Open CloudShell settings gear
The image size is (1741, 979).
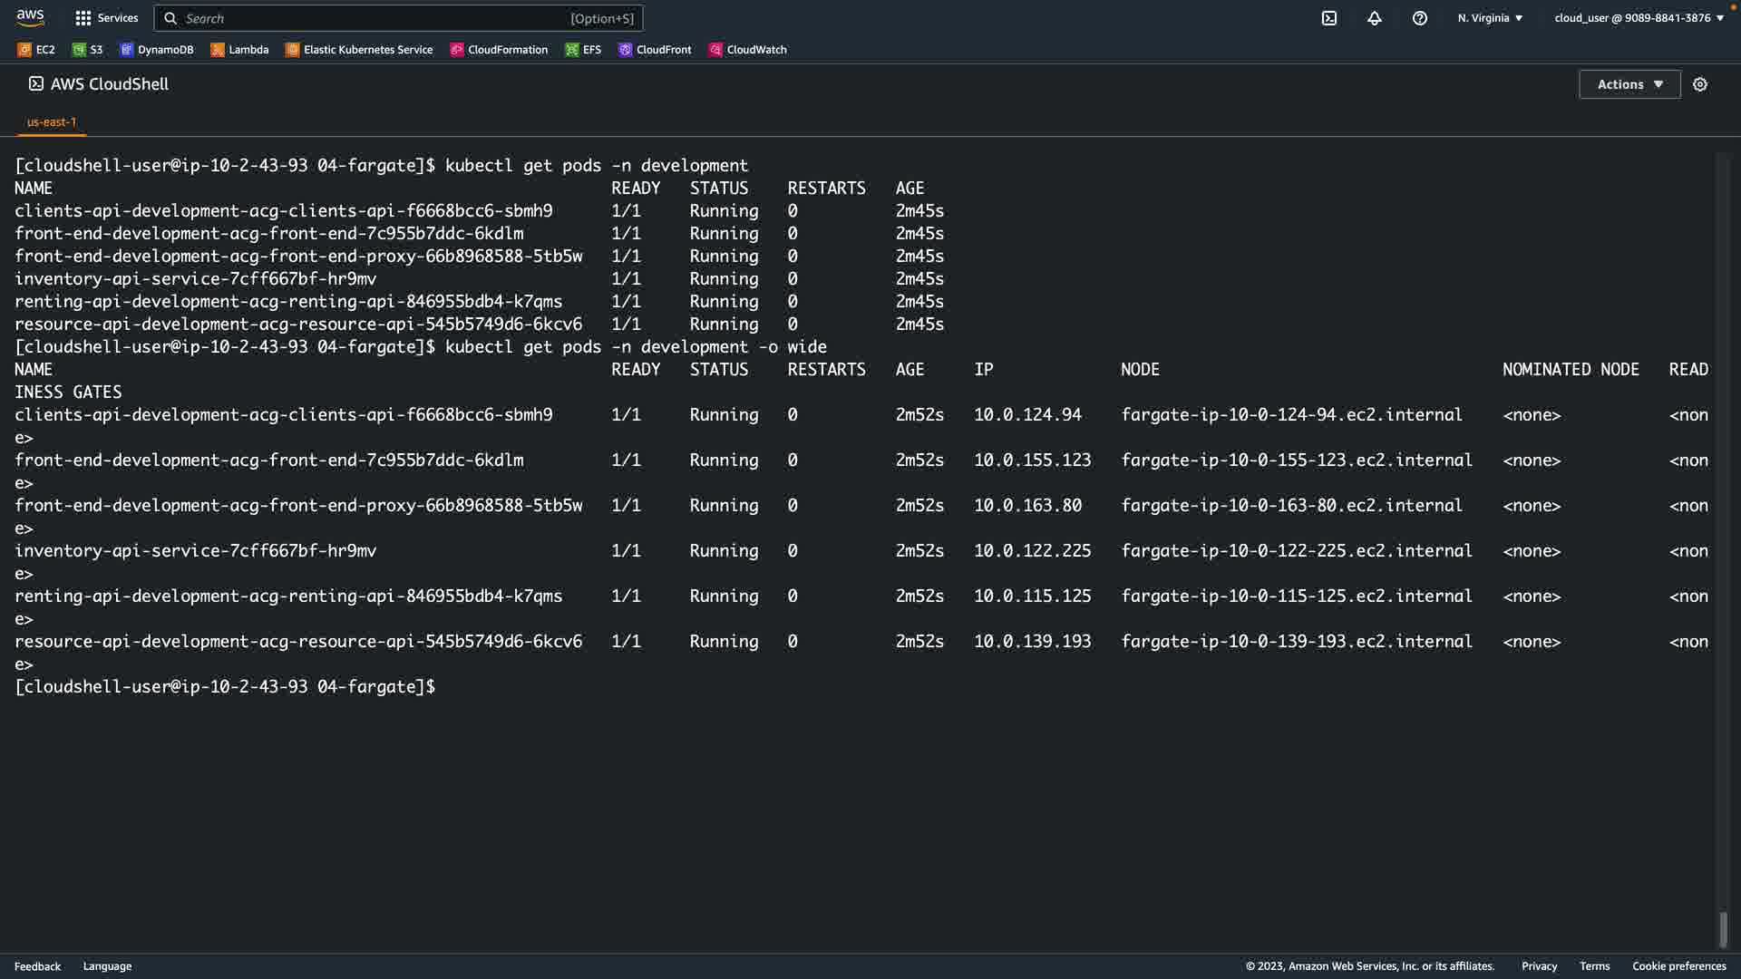(x=1700, y=84)
